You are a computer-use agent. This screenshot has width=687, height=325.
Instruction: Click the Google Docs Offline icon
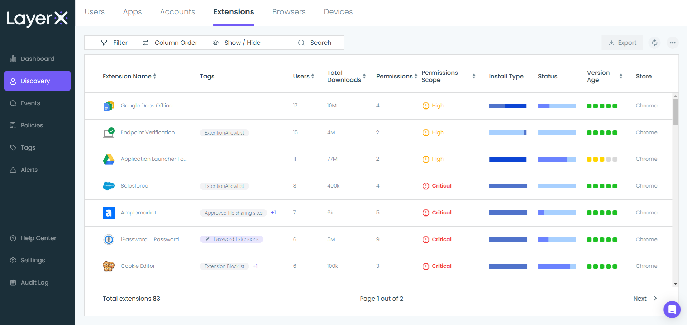(x=109, y=106)
